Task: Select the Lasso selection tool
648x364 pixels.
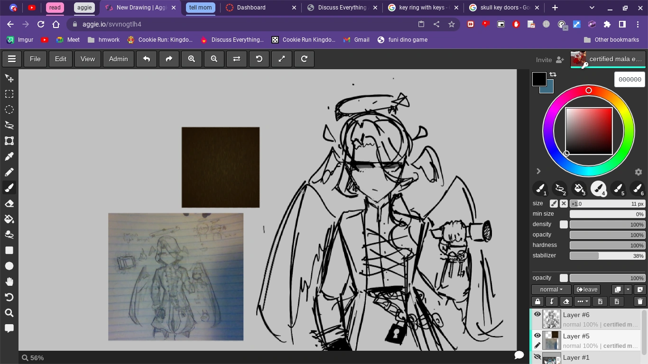Action: coord(9,125)
